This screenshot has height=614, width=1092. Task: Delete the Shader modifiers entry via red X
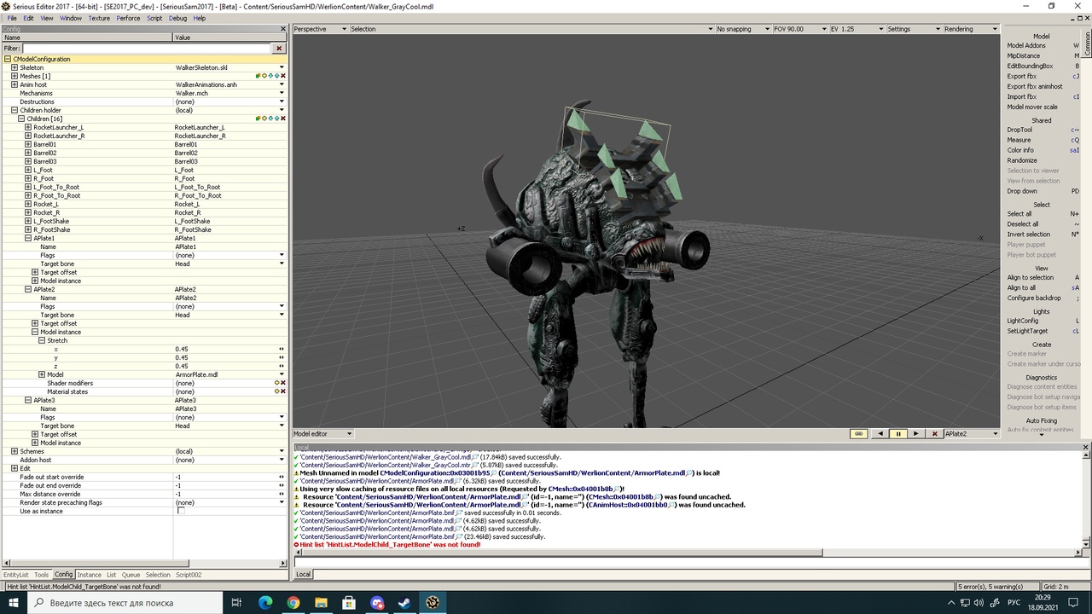click(x=283, y=383)
